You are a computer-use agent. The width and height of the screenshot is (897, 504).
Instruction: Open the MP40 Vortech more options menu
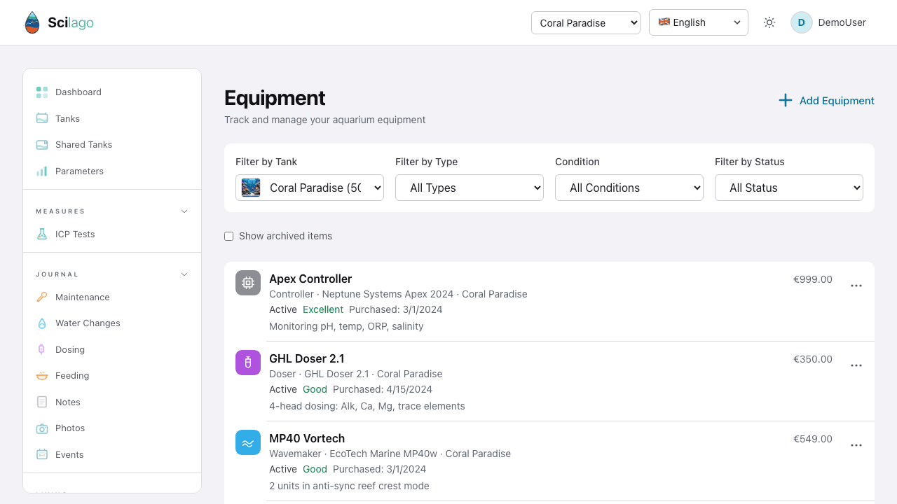(x=856, y=445)
